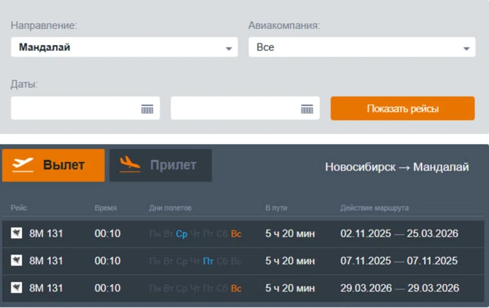Click the landing plane icon on Прилет
The image size is (489, 308).
130,165
